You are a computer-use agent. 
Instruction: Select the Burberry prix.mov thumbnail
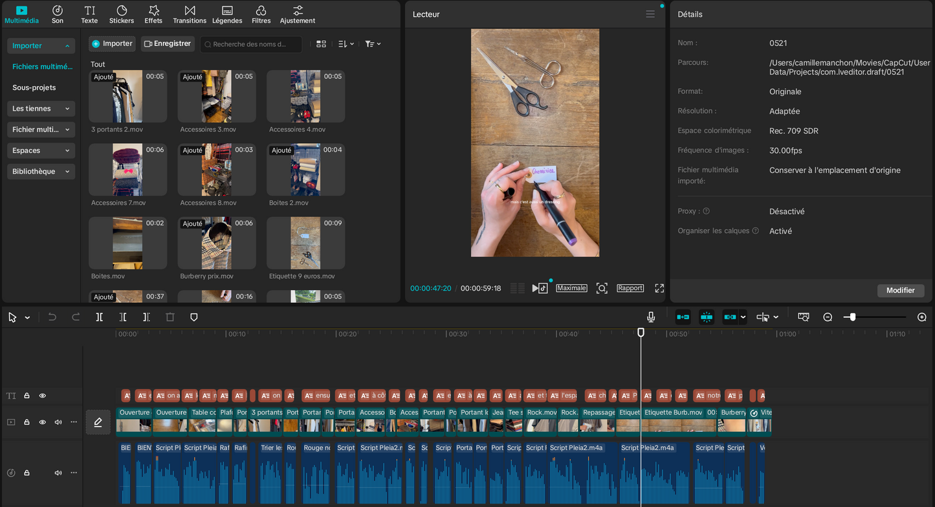click(x=217, y=243)
